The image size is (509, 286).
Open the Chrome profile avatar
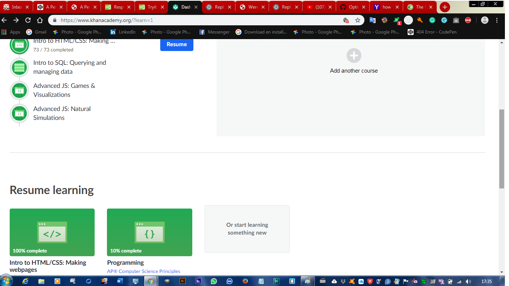tap(484, 20)
